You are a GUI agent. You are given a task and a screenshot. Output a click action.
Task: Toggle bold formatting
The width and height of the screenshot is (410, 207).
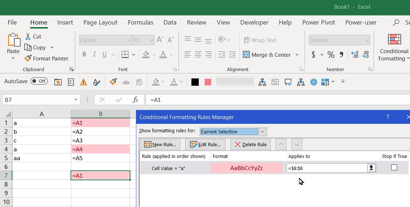pos(84,55)
